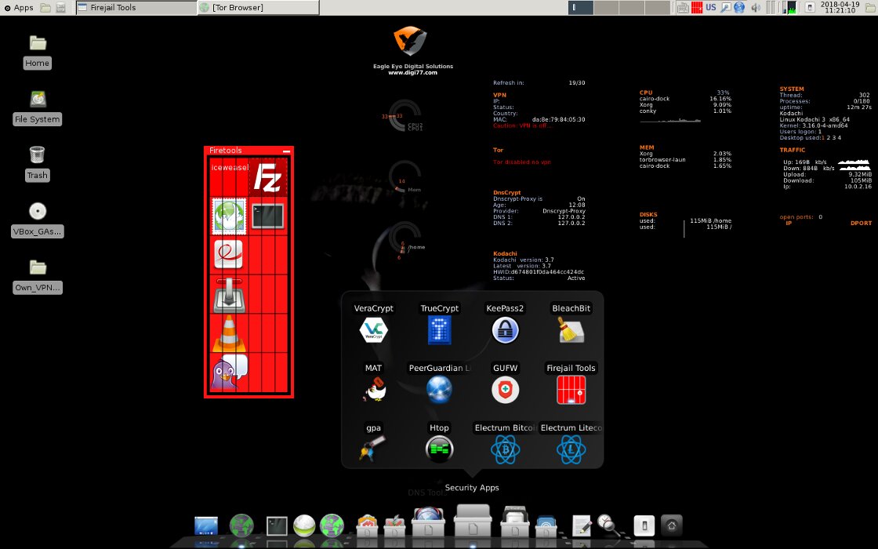Switch to the first workspace

coord(581,8)
